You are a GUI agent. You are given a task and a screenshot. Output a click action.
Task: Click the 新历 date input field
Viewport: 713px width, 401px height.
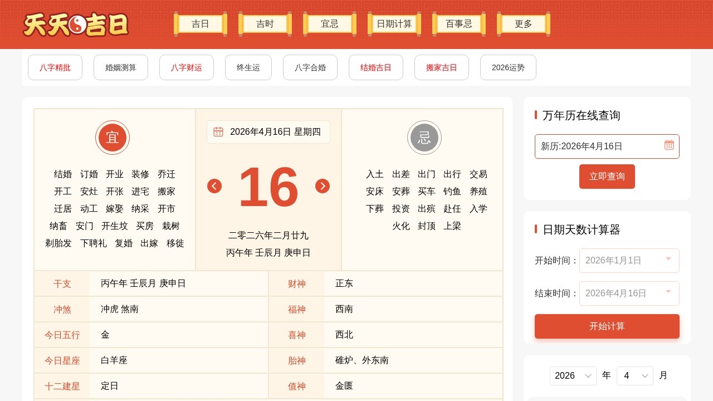[596, 146]
